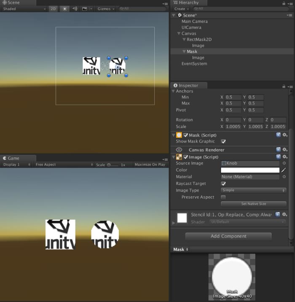The height and width of the screenshot is (302, 295).
Task: Uncheck Show Mask Graphic checkbox
Action: [223, 142]
